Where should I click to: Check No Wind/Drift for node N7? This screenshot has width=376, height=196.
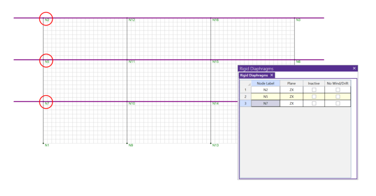pos(337,104)
